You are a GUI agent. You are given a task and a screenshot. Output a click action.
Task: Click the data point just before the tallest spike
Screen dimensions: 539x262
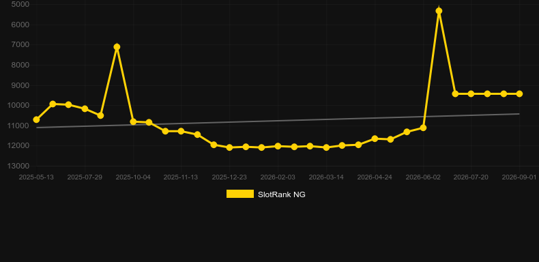tap(423, 128)
